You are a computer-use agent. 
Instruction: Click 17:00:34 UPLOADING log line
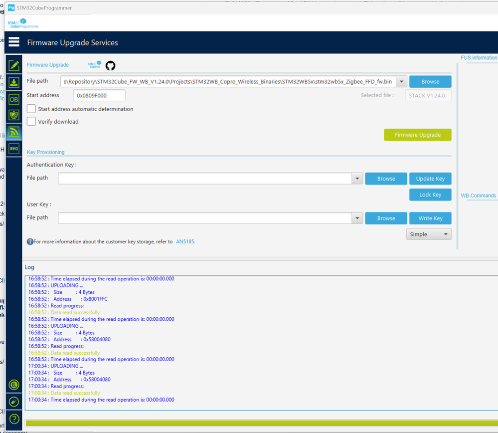pyautogui.click(x=56, y=366)
